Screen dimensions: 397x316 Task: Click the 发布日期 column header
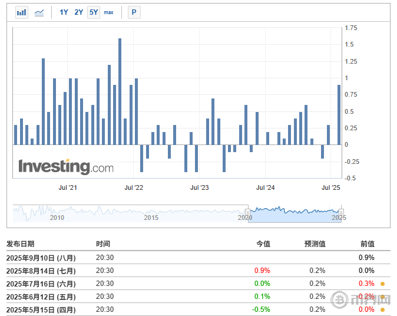(x=20, y=243)
